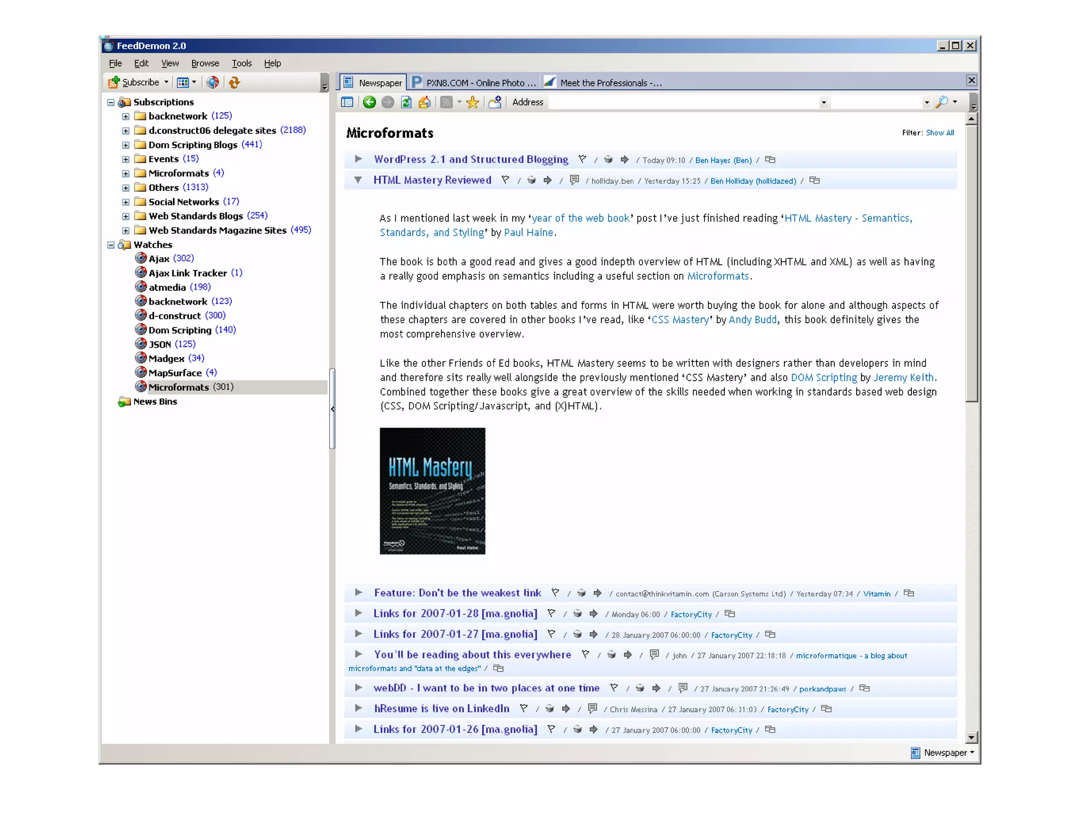Click new-window icon on Links for 2007-01-28 row
The image size is (1089, 817).
pyautogui.click(x=730, y=614)
